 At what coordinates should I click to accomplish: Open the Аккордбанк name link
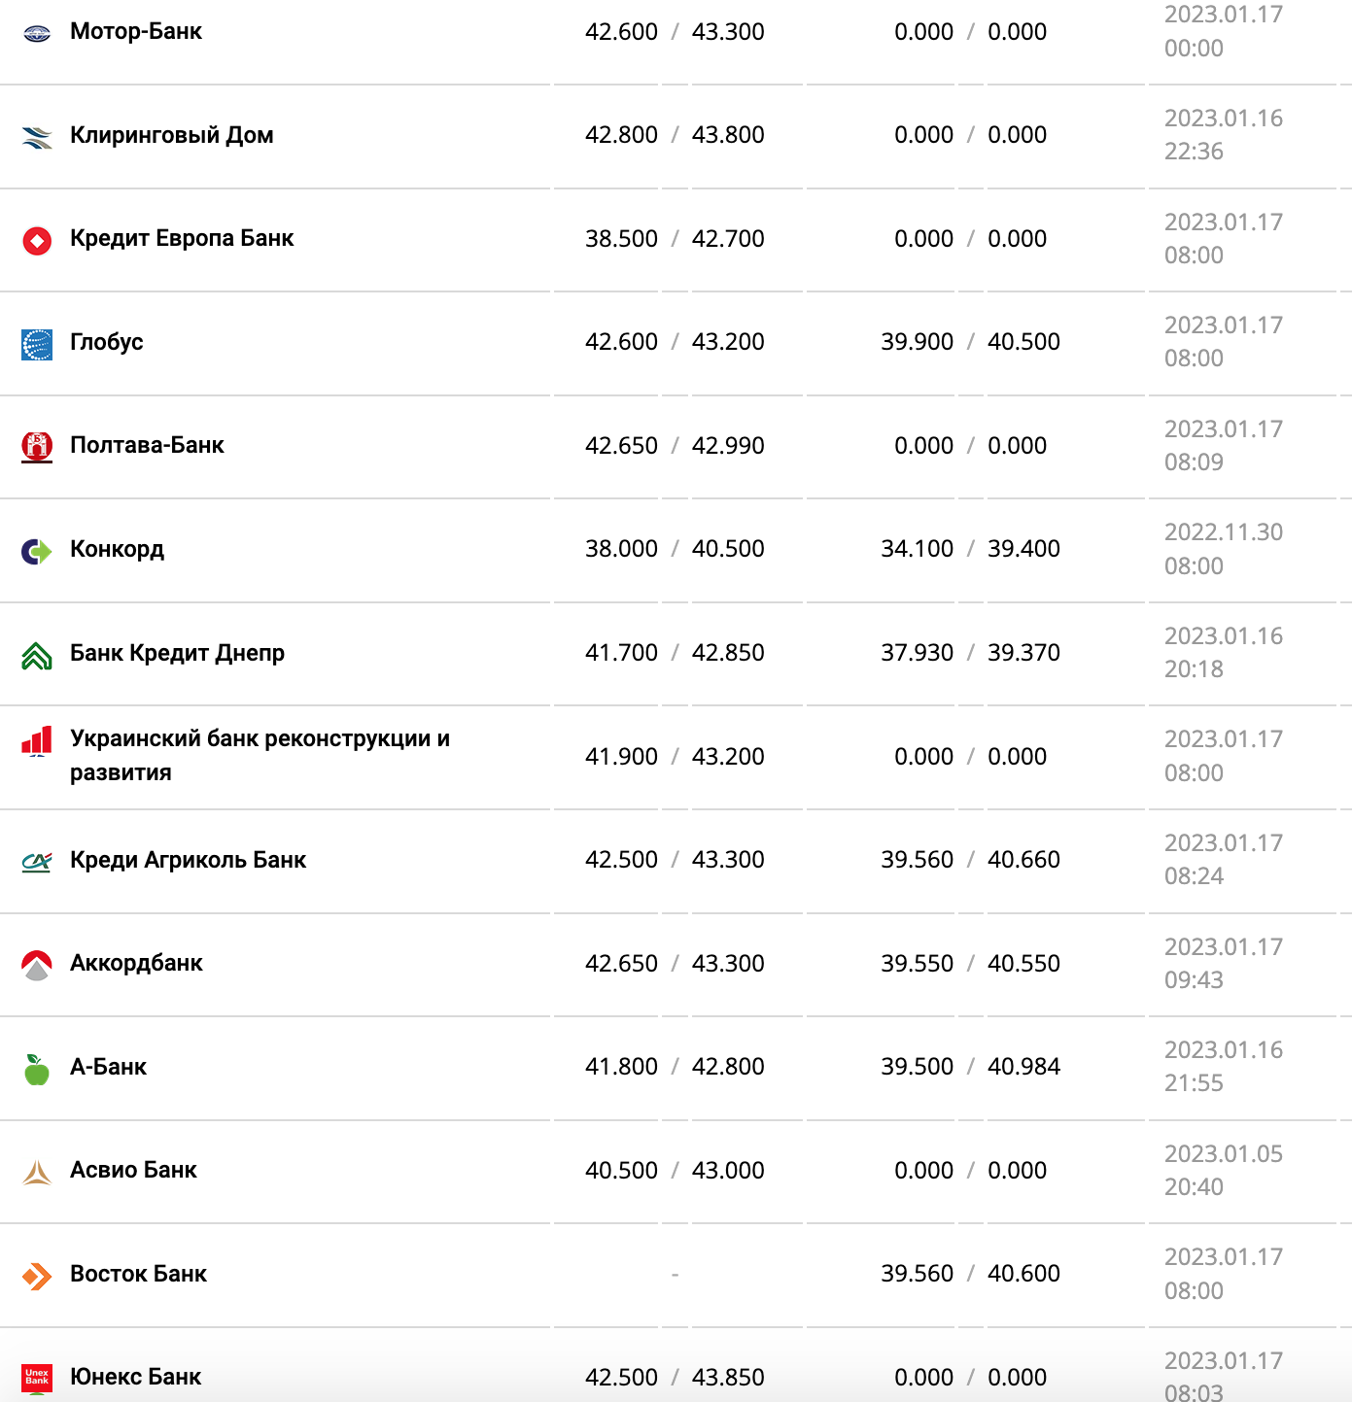pos(136,963)
